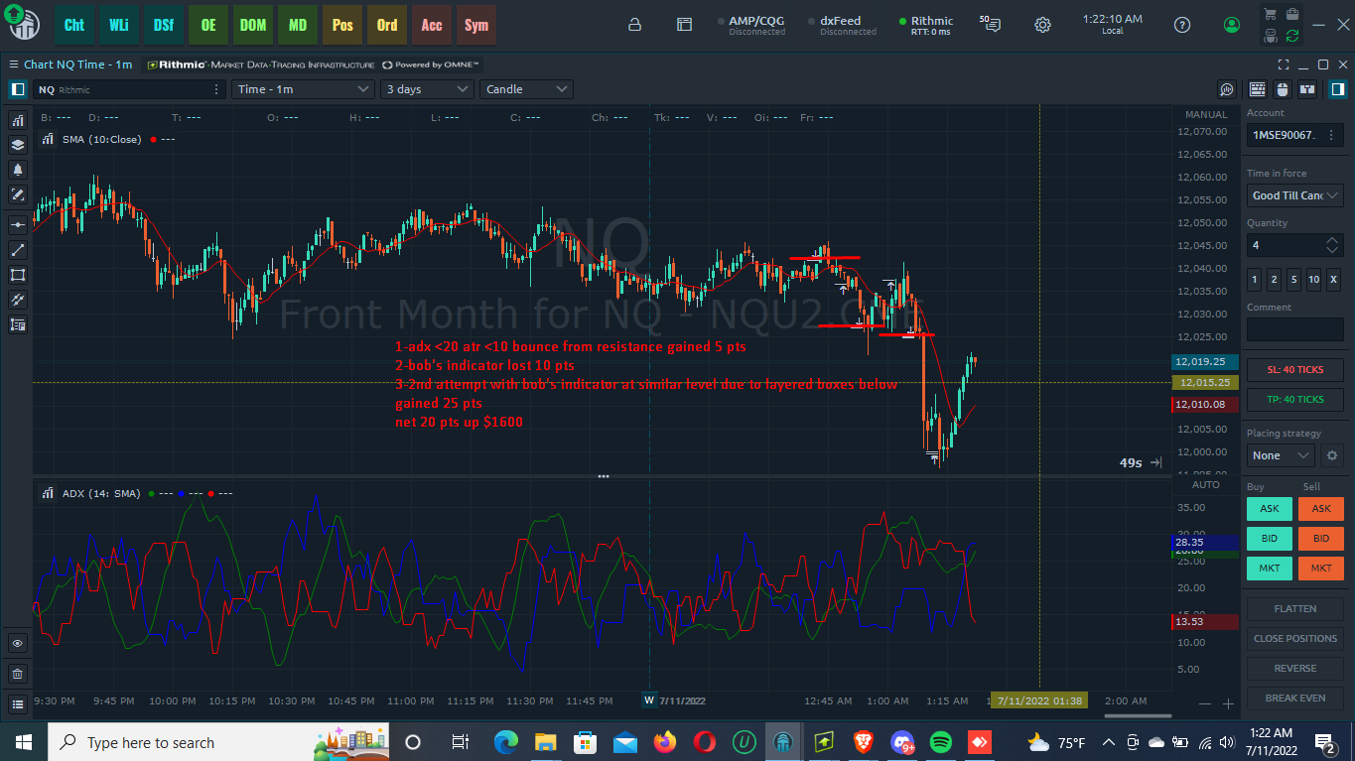Open notifications message icon with 50 badge
The height and width of the screenshot is (761, 1355).
click(990, 23)
